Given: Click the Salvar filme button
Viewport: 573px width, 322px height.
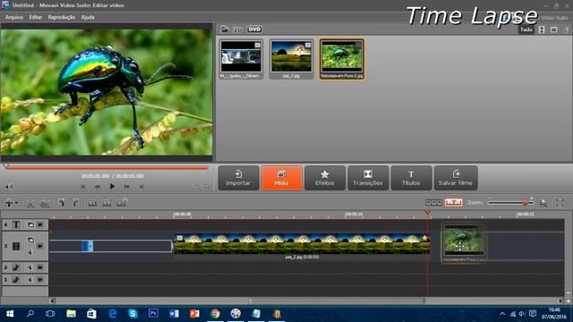Looking at the screenshot, I should [x=456, y=178].
